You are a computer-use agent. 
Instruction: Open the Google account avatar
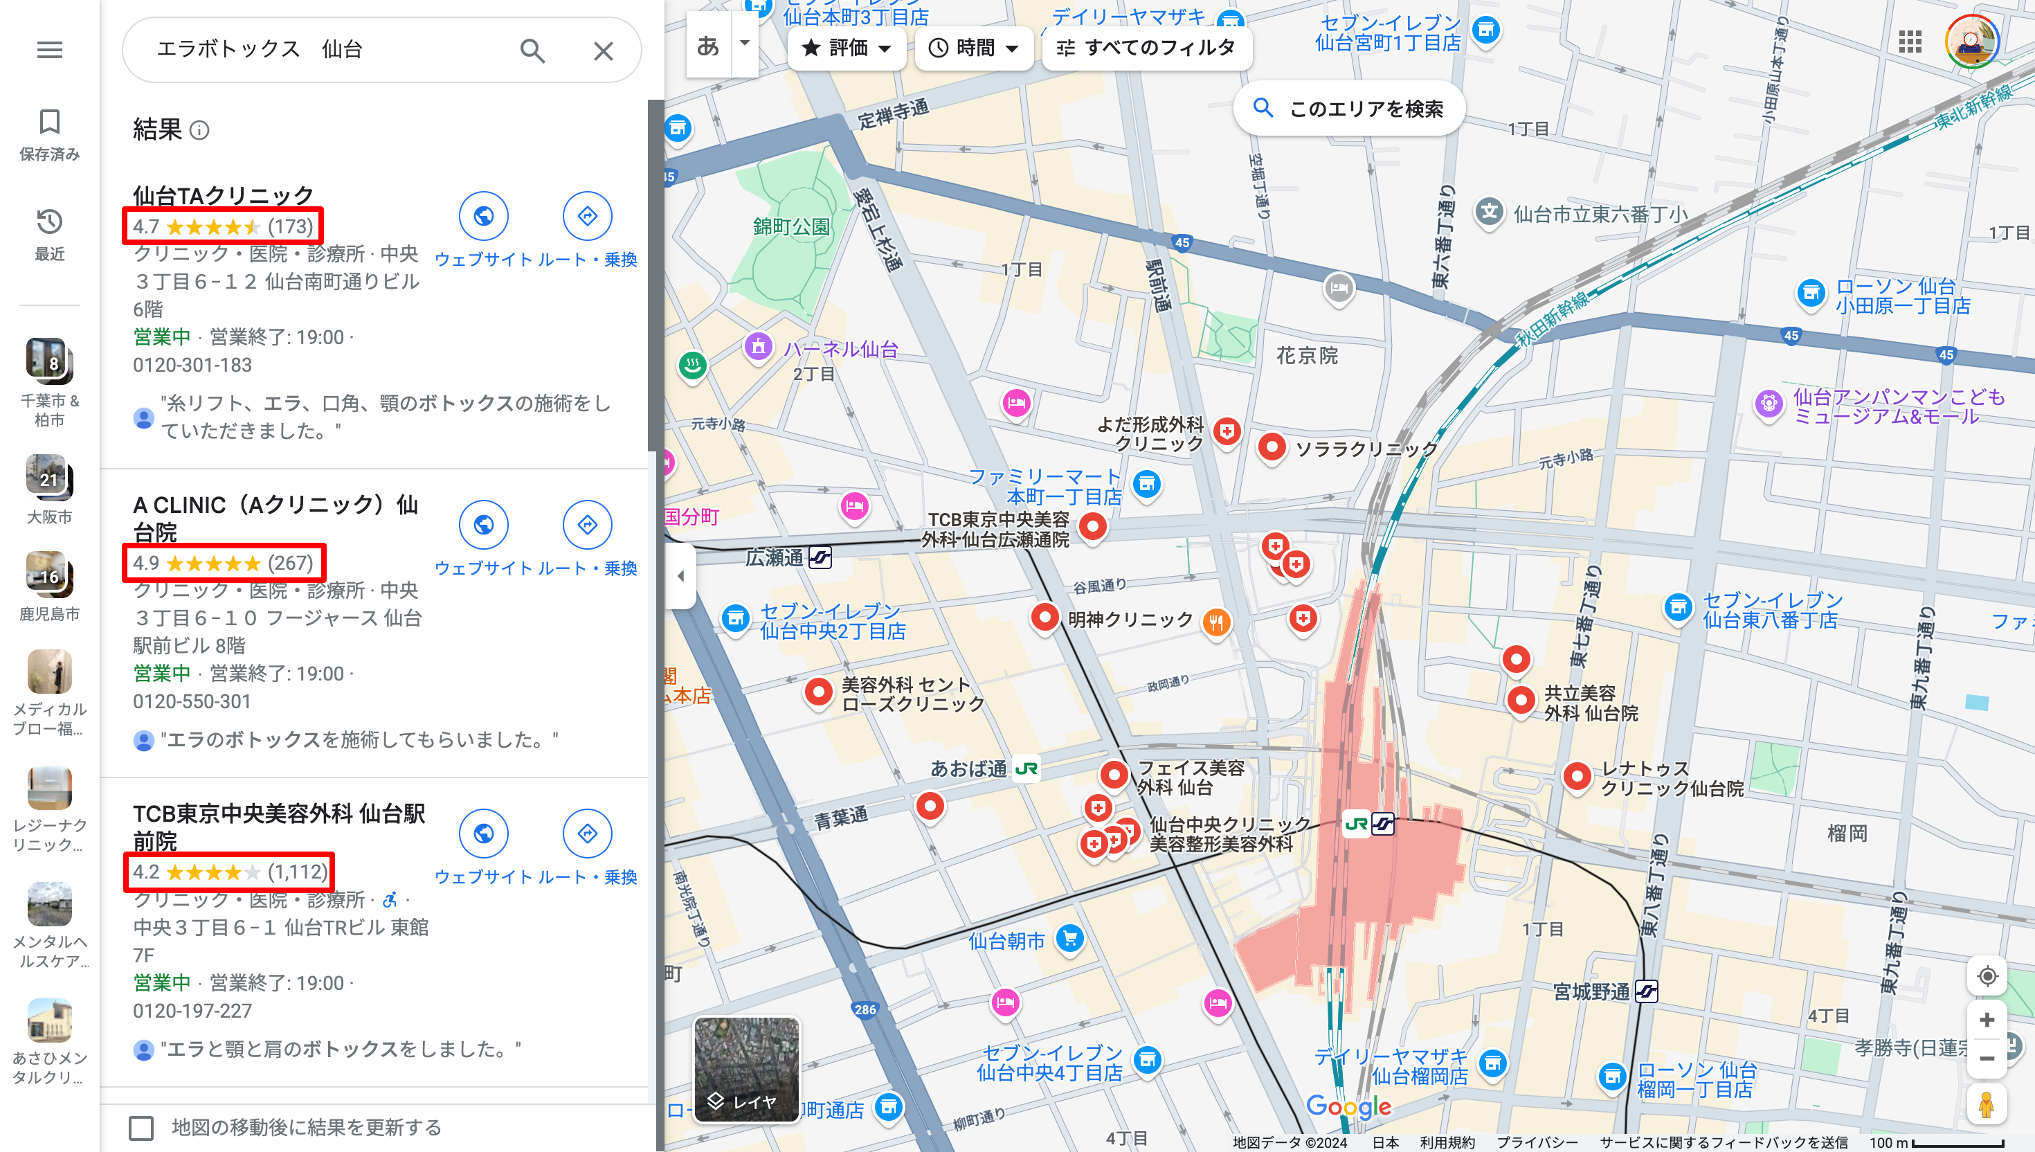pos(1972,42)
